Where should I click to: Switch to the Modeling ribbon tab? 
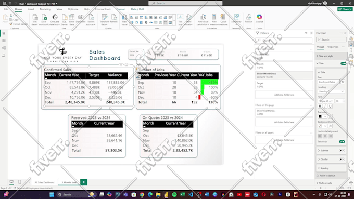tap(45, 9)
